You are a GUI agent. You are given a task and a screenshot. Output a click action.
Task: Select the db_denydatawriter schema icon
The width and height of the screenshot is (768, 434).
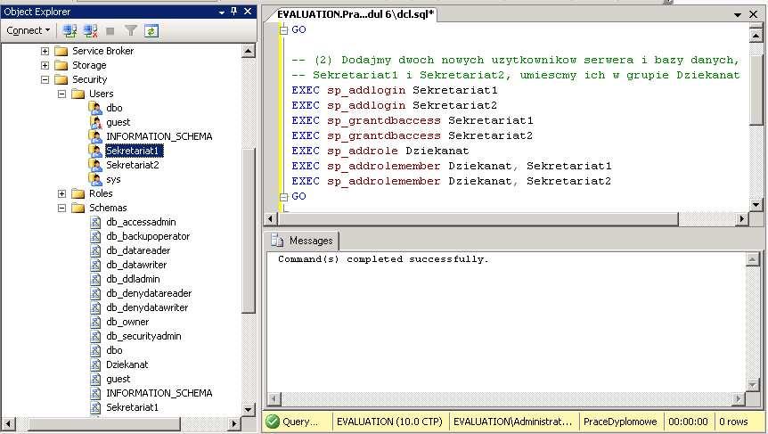pos(95,307)
